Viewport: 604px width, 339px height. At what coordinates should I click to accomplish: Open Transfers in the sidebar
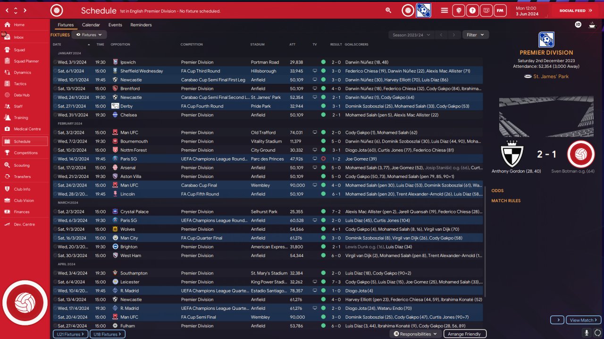(x=25, y=177)
